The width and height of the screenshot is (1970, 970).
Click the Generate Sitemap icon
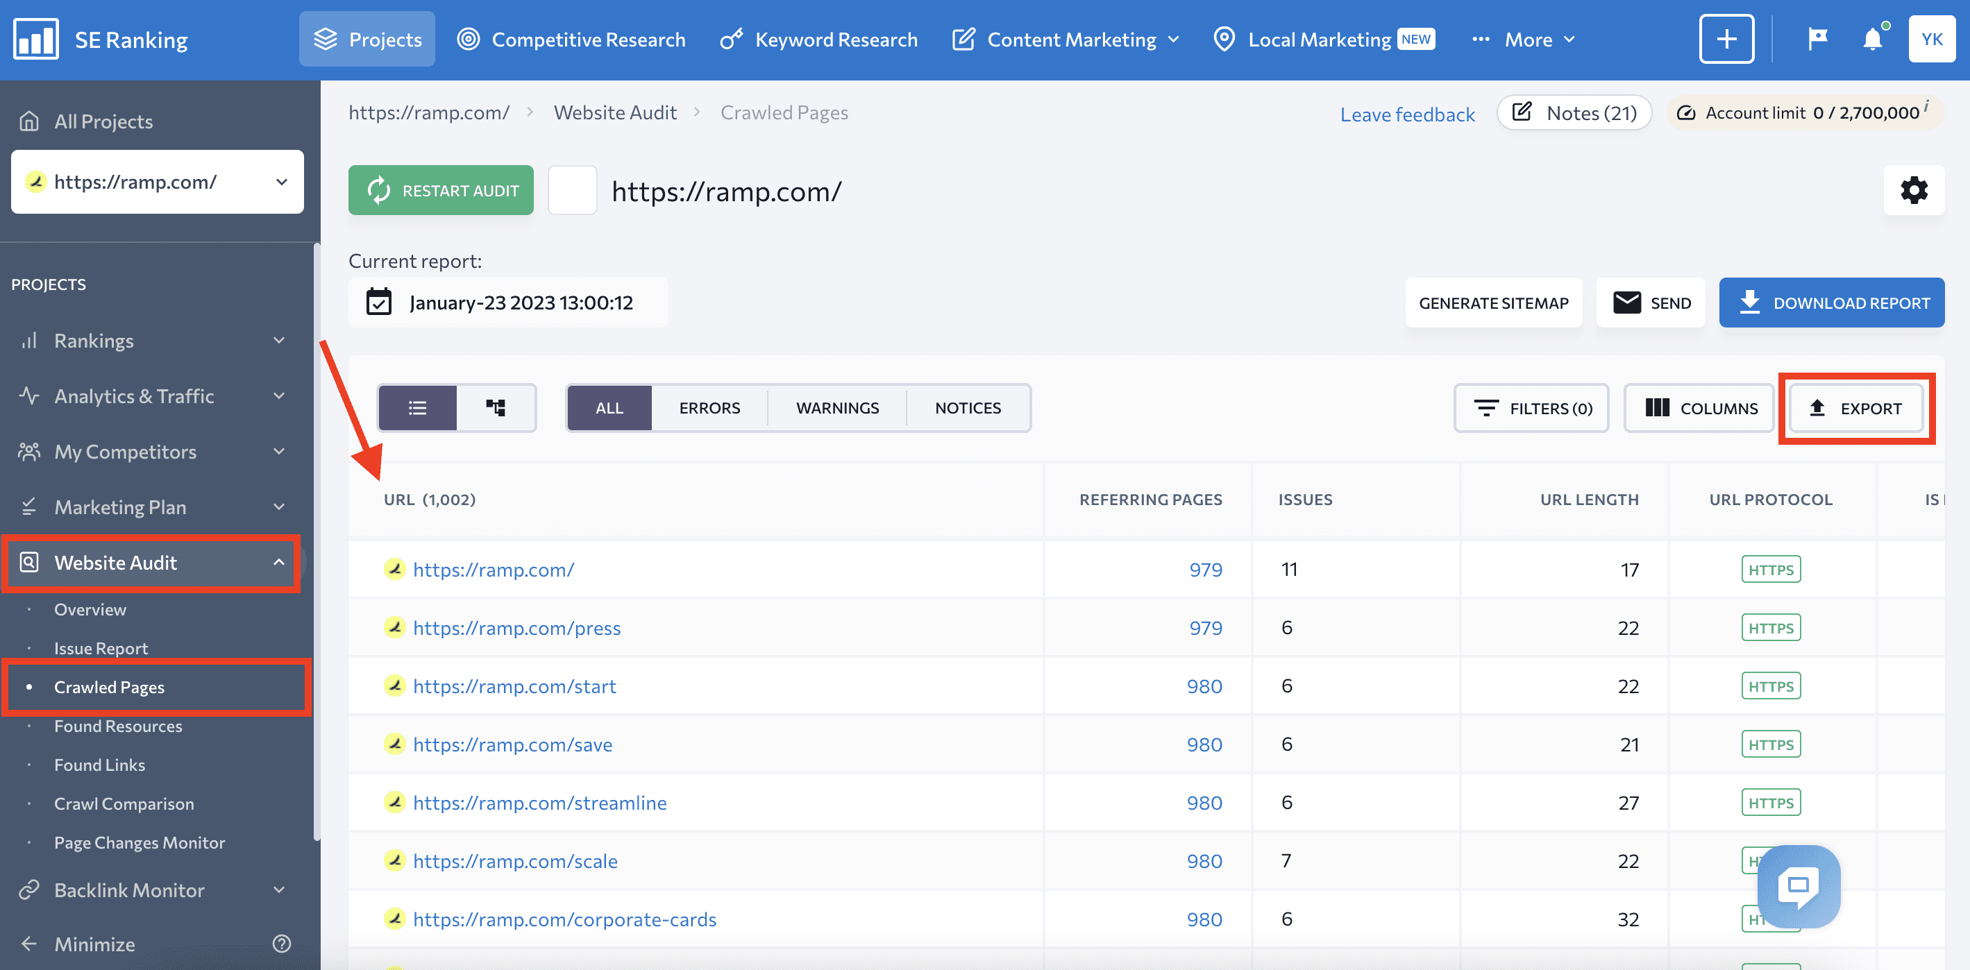click(x=1494, y=302)
